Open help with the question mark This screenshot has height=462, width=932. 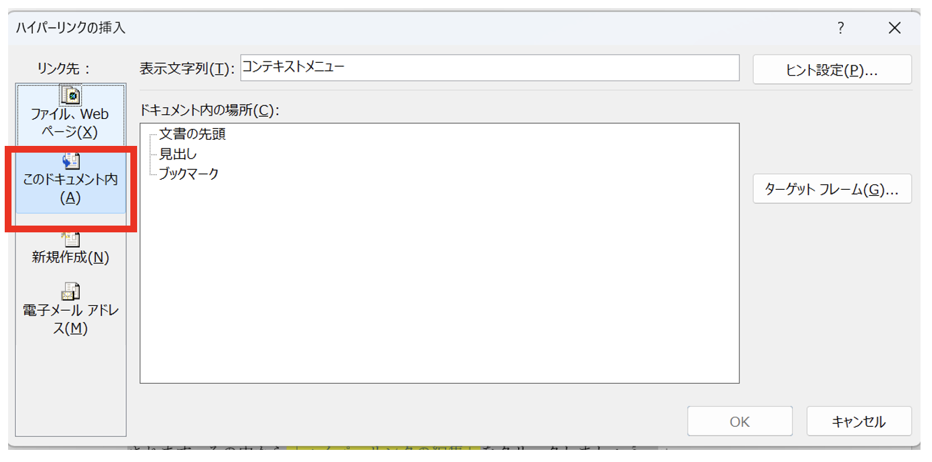click(841, 28)
